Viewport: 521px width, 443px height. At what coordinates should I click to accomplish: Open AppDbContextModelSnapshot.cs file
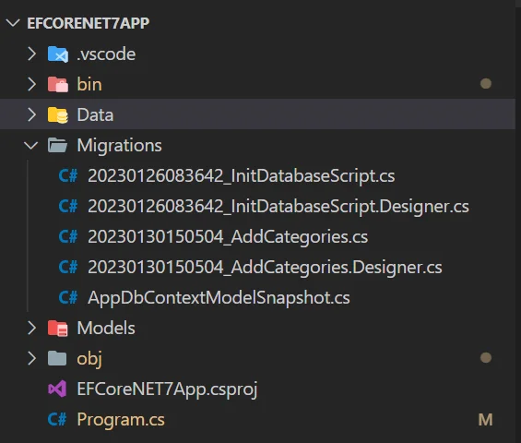point(219,298)
